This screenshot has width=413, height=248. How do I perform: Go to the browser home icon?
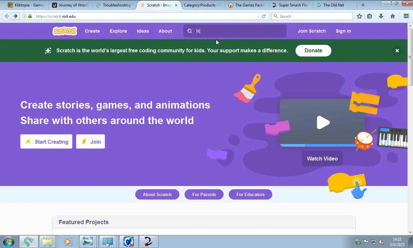[393, 16]
